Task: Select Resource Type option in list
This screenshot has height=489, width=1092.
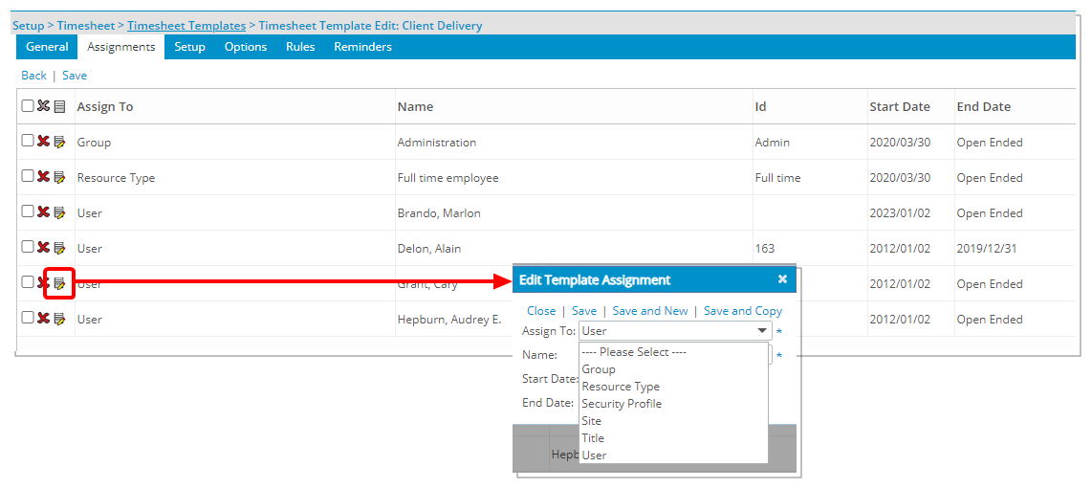Action: click(x=621, y=387)
